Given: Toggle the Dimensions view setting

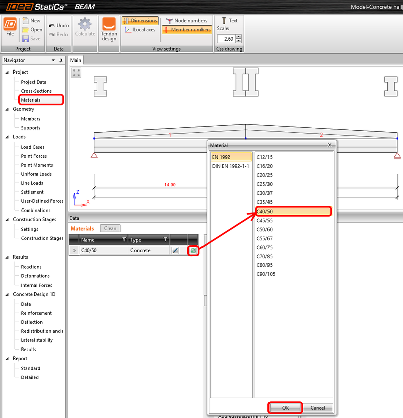Looking at the screenshot, I should 140,21.
